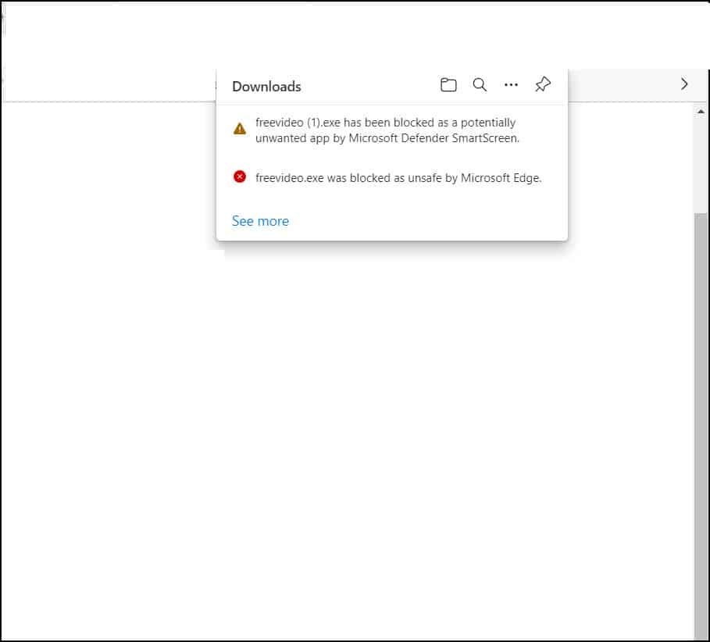Click the Downloads panel title
Screen dimensions: 710x642
point(266,87)
